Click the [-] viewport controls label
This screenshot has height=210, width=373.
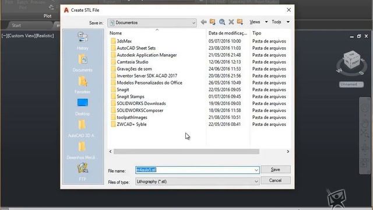point(5,36)
